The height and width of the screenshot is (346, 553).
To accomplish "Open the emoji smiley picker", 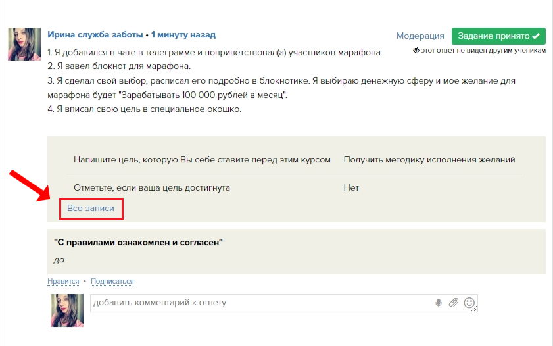I will (x=469, y=303).
